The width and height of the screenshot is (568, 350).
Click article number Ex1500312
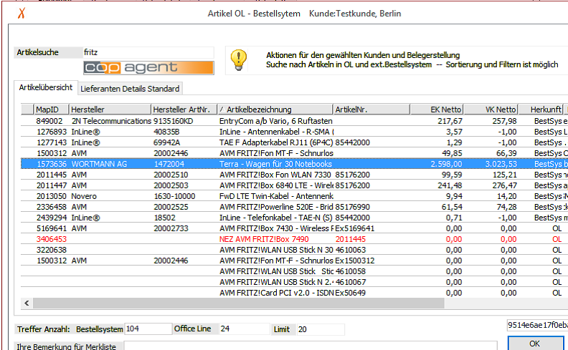[x=355, y=261]
